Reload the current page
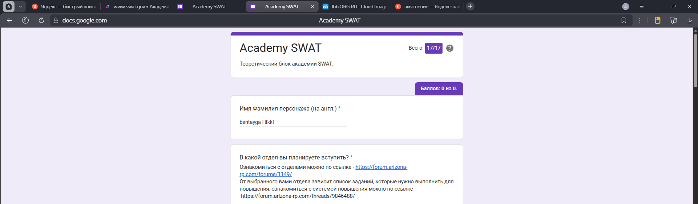 coord(41,20)
